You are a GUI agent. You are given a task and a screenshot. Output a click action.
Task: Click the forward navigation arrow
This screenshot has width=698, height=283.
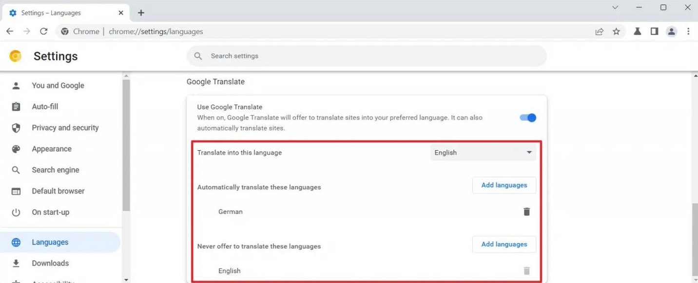(x=27, y=31)
